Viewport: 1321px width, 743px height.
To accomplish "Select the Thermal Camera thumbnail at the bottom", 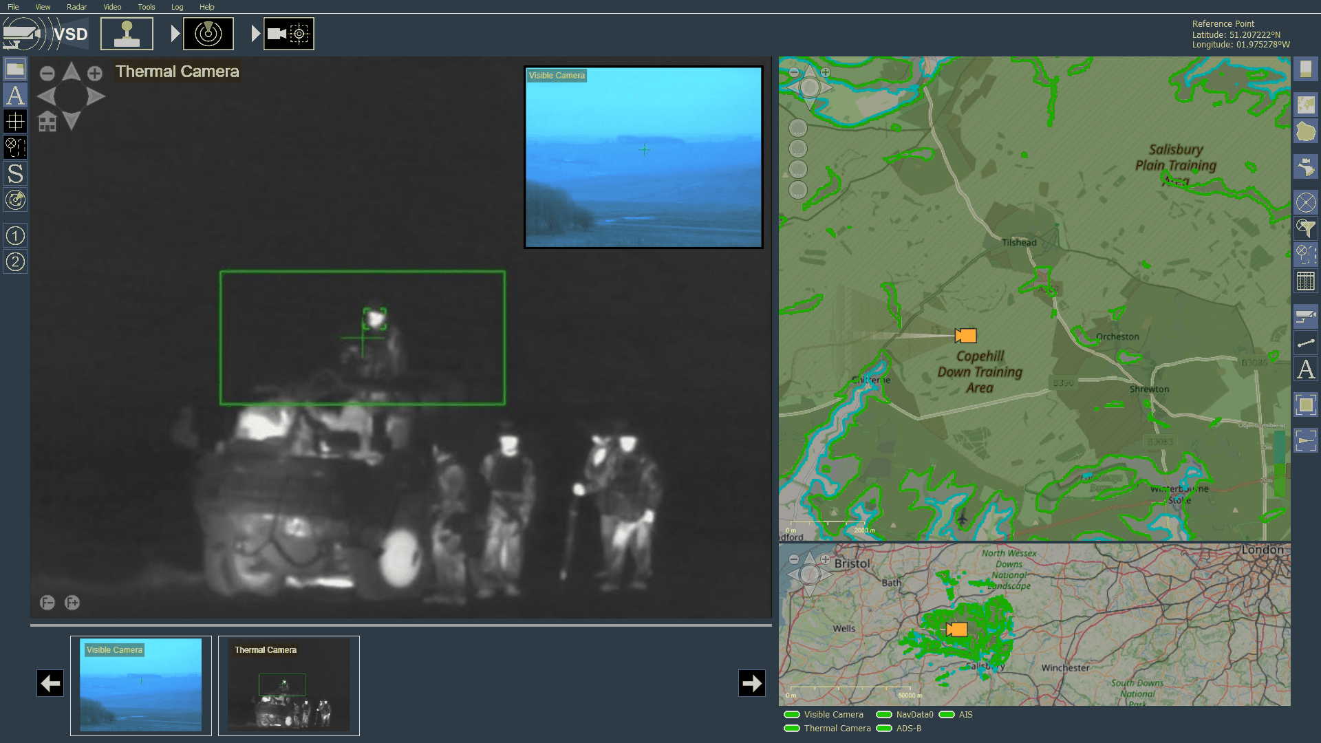I will [x=289, y=685].
